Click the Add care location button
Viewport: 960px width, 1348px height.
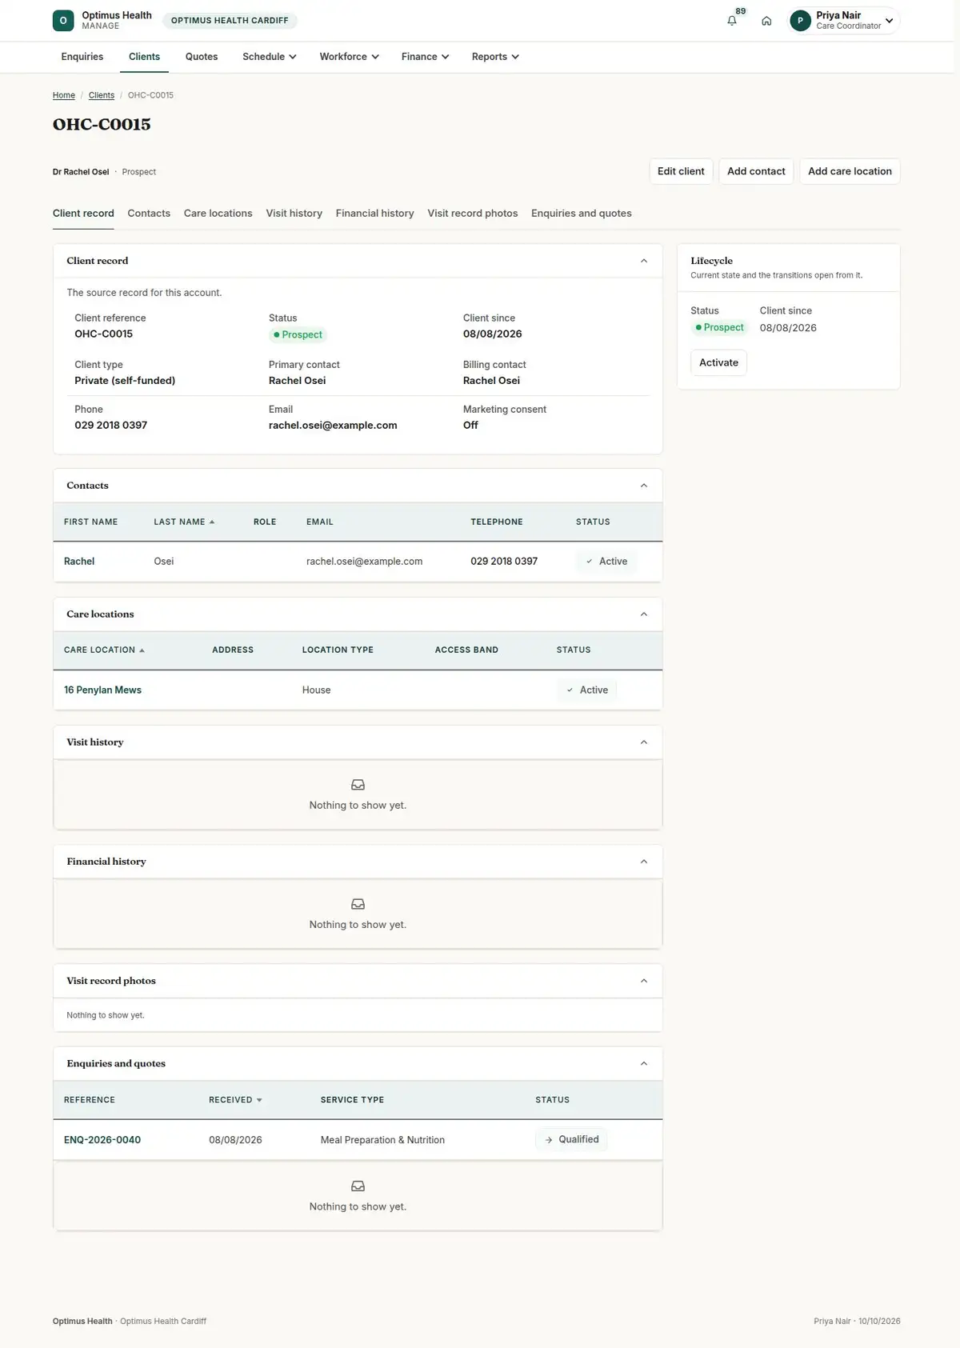[x=850, y=171]
